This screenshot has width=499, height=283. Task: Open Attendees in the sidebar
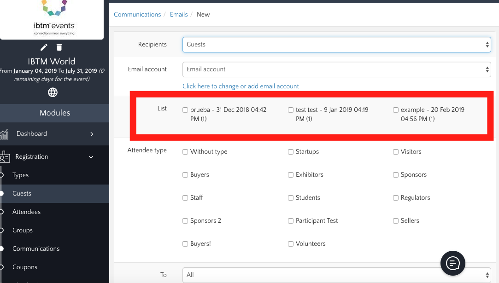coord(26,212)
